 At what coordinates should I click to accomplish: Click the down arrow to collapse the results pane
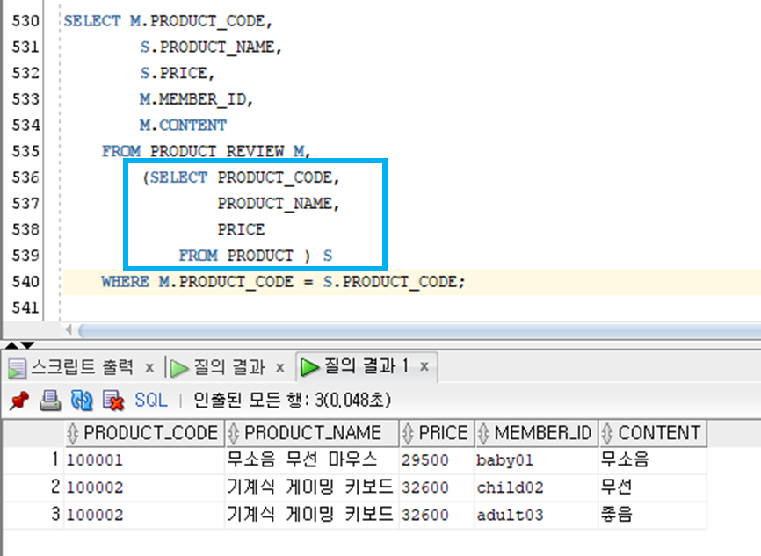click(27, 345)
